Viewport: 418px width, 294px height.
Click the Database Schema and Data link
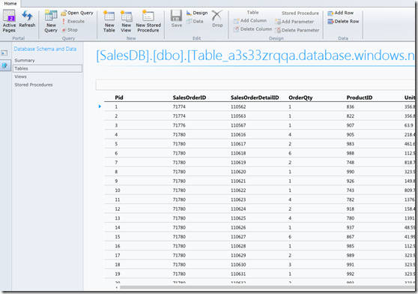click(x=45, y=49)
